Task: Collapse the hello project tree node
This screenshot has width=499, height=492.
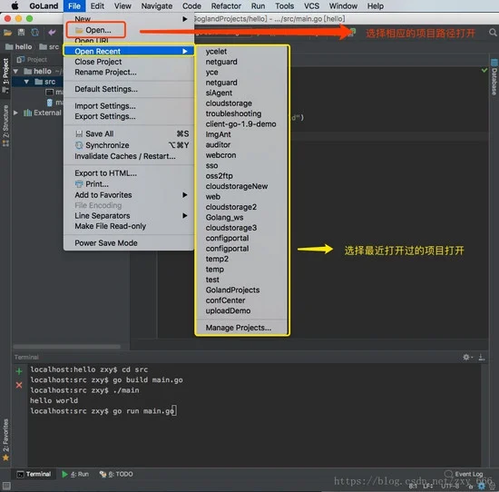Action: pos(15,71)
